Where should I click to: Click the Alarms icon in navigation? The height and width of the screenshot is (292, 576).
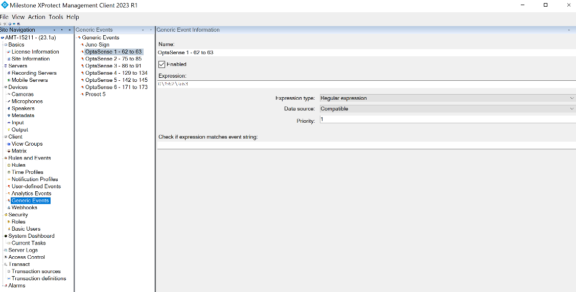click(x=6, y=286)
